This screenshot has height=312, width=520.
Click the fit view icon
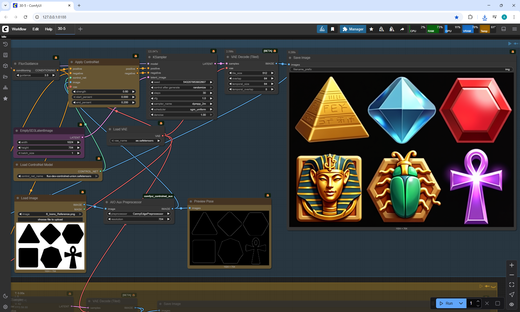click(x=511, y=285)
